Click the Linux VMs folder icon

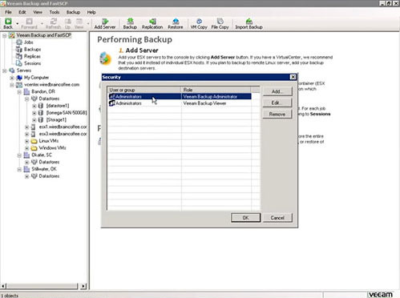[x=34, y=141]
